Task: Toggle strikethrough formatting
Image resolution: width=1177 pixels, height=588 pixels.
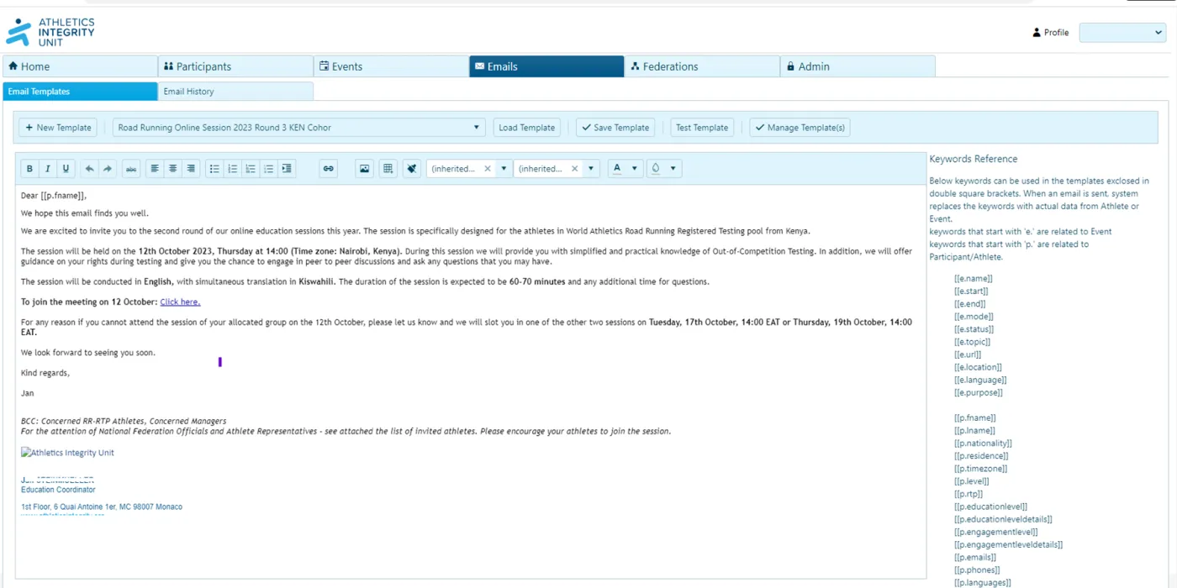Action: 131,169
